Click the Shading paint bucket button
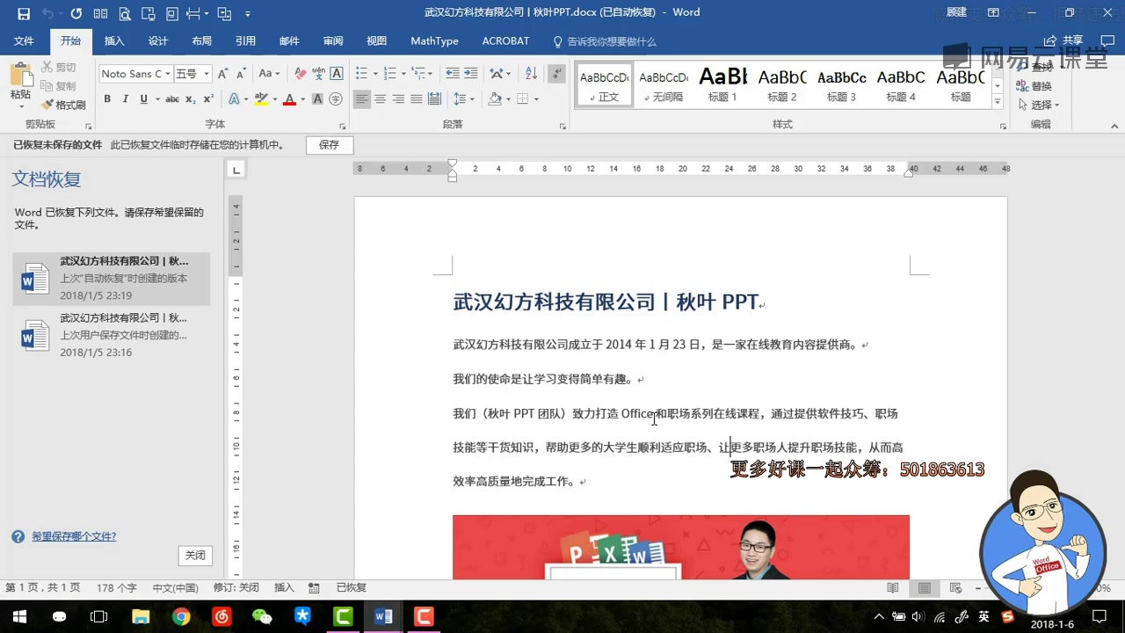 coord(495,99)
